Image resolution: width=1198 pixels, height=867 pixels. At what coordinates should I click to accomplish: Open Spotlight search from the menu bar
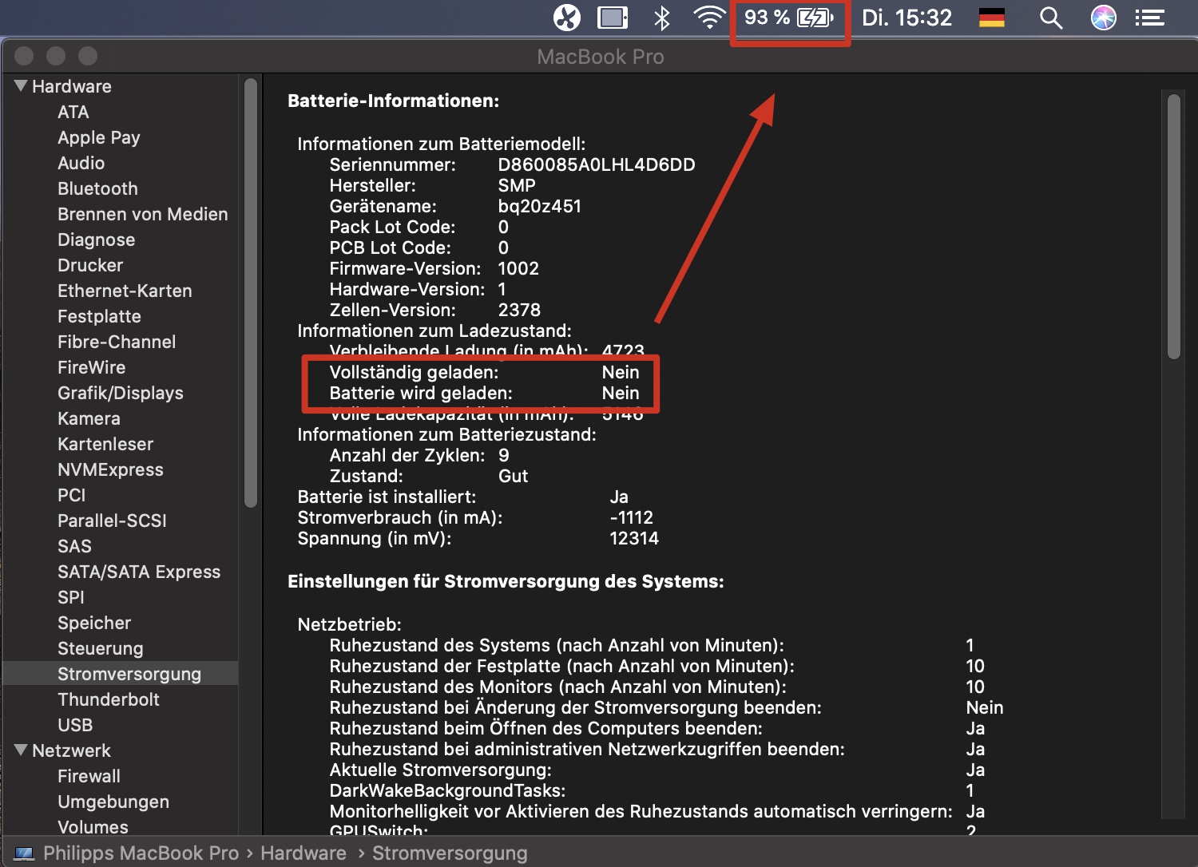[x=1050, y=17]
